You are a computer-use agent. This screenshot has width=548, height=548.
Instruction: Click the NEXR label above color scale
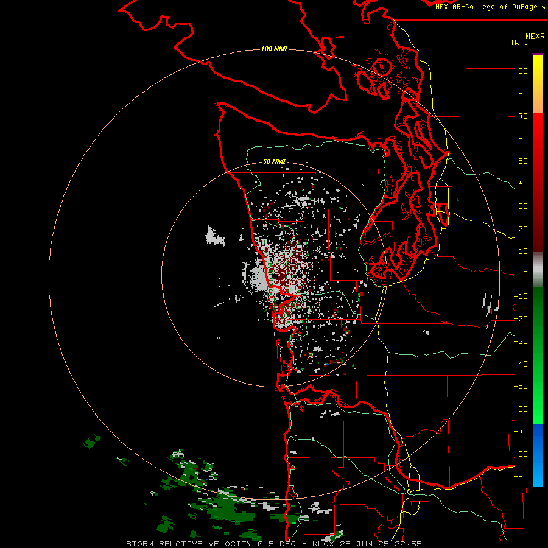tap(535, 37)
